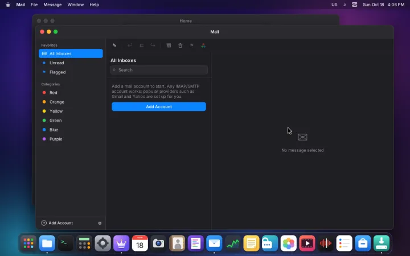Launch Calculator from the dock
This screenshot has height=256, width=410.
(84, 243)
